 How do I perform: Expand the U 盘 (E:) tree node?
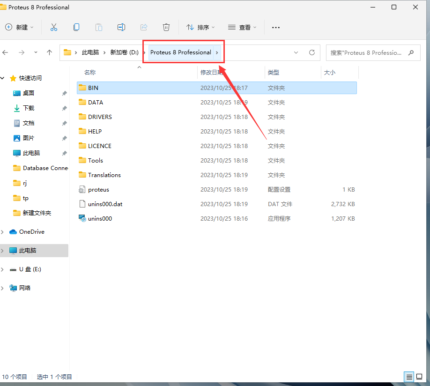(2, 269)
